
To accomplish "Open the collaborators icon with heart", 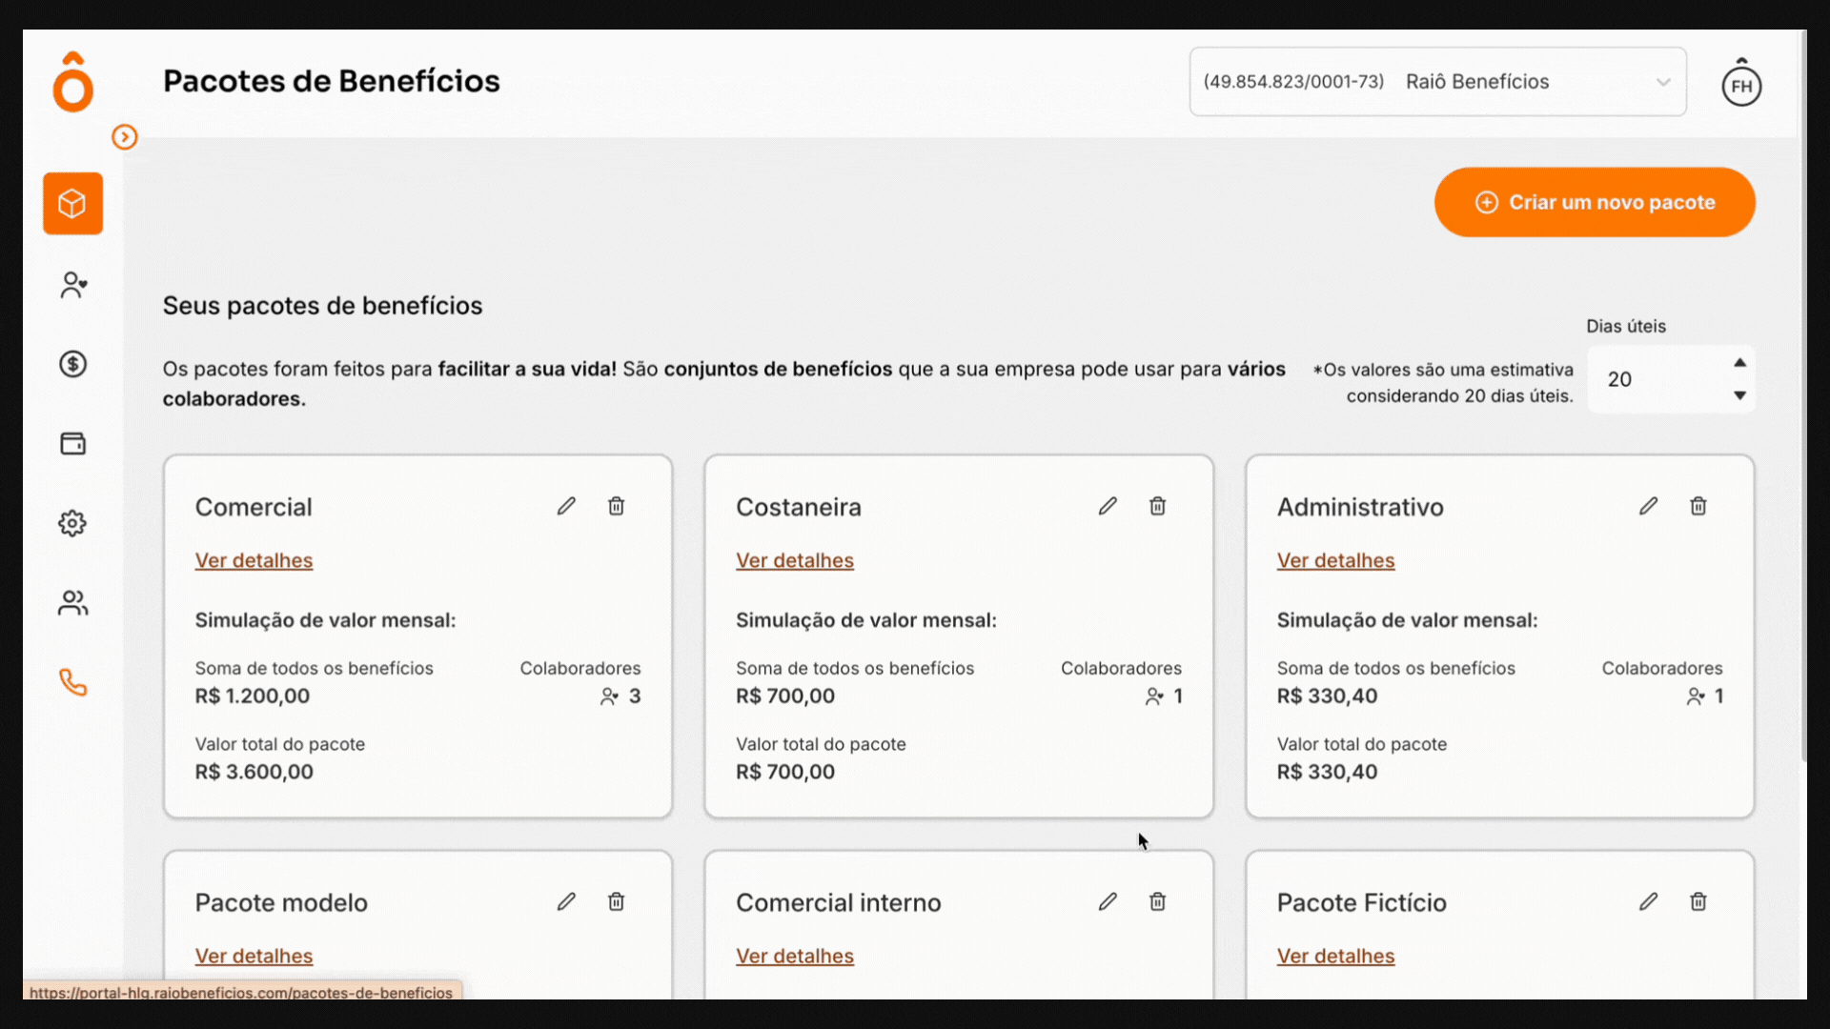I will click(71, 284).
